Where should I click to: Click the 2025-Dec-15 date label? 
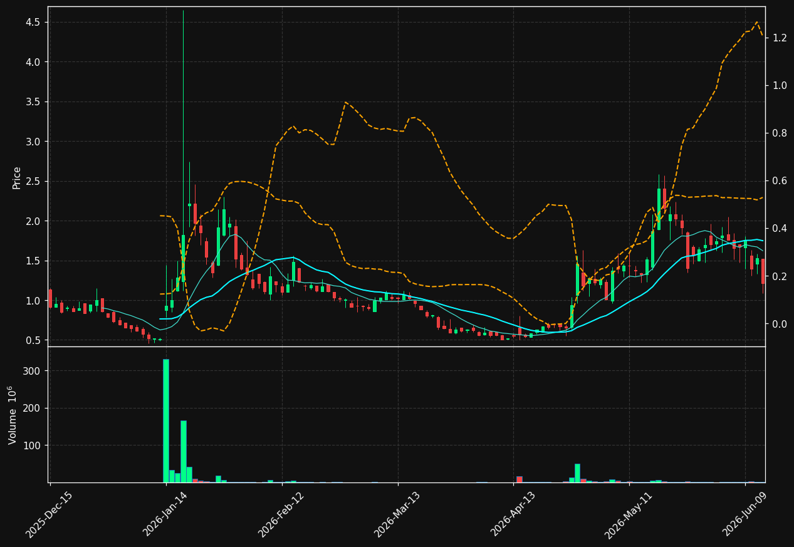pos(50,514)
